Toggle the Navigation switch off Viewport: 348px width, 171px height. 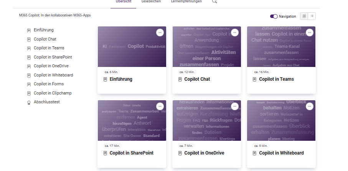pos(274,16)
